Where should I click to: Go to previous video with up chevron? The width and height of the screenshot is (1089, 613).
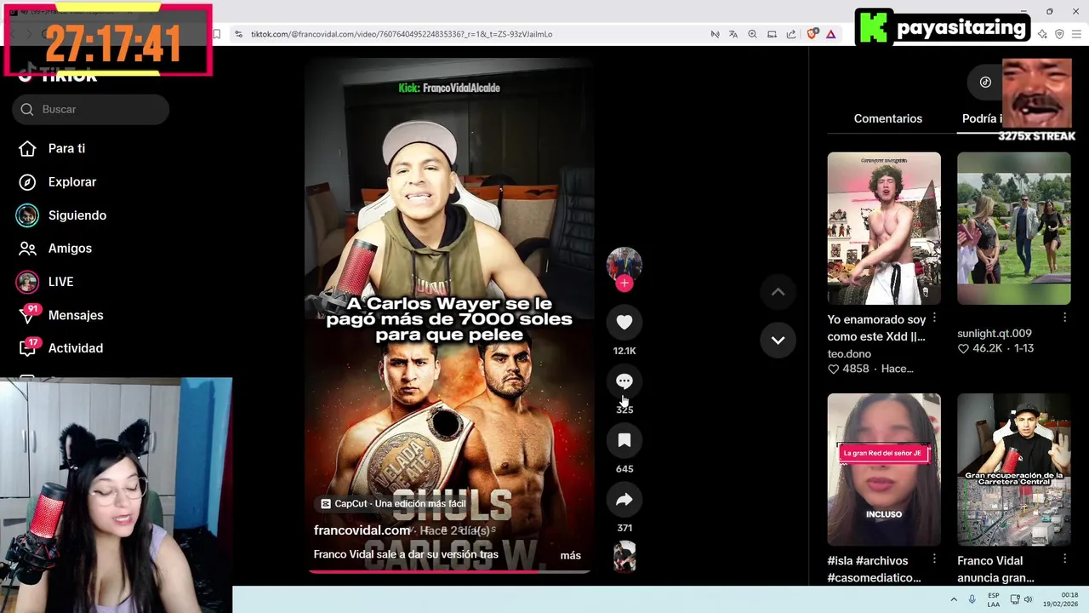[778, 292]
